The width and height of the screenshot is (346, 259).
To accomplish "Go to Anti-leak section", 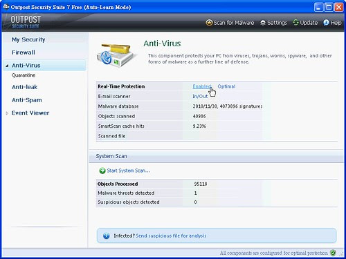I will pyautogui.click(x=24, y=87).
